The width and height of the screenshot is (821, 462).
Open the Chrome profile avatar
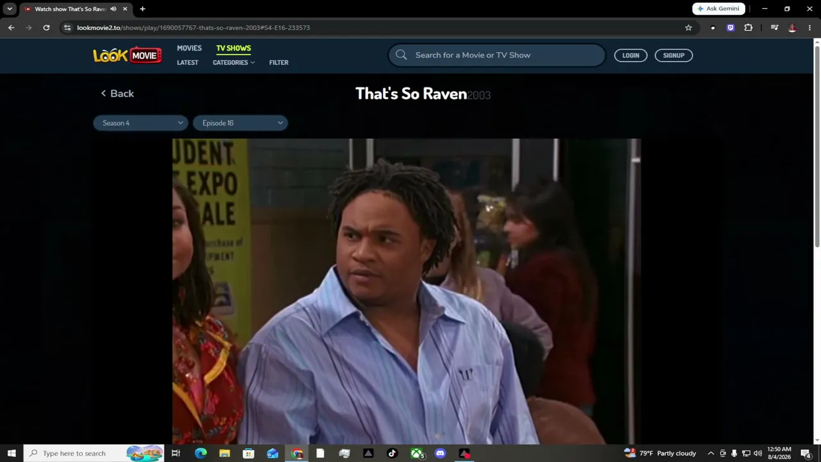(792, 28)
